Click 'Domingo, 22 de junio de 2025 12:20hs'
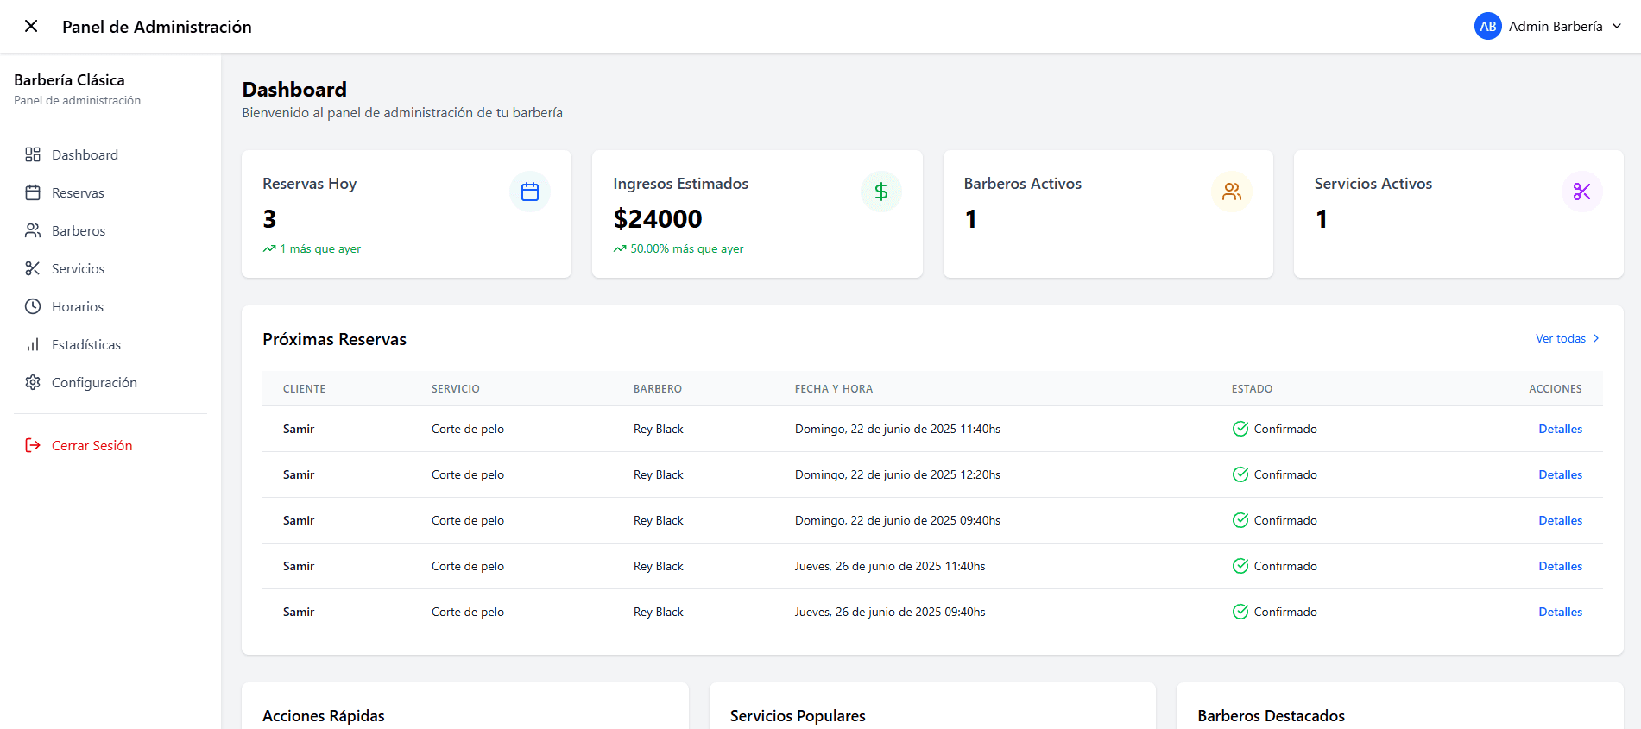1641x729 pixels. coord(898,474)
